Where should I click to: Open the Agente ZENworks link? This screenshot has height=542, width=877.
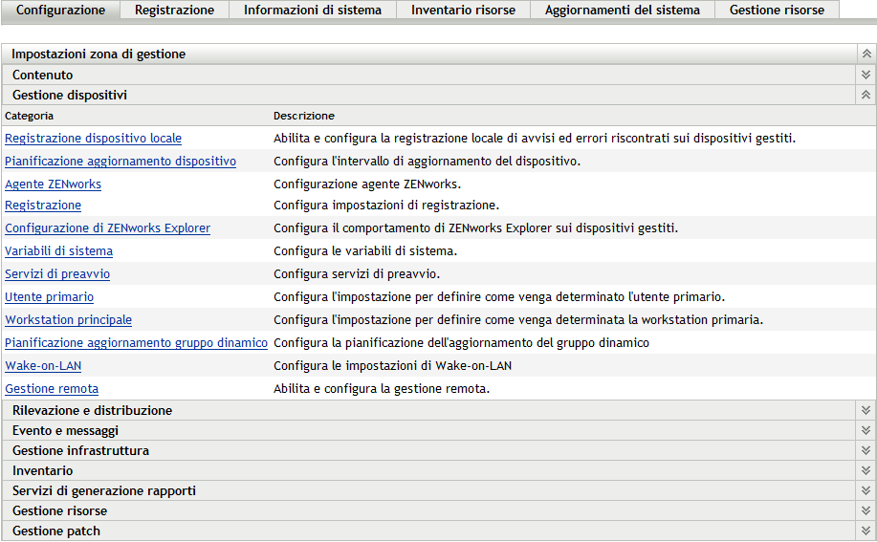54,184
